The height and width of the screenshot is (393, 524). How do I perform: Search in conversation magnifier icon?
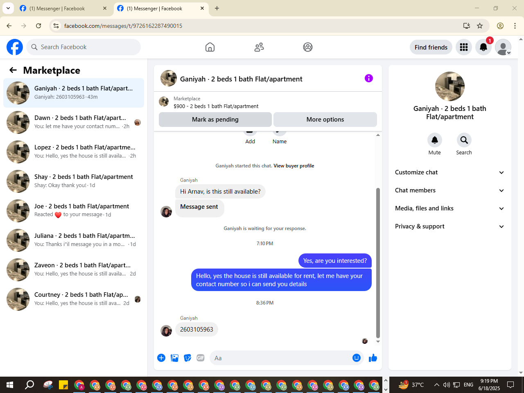(464, 140)
